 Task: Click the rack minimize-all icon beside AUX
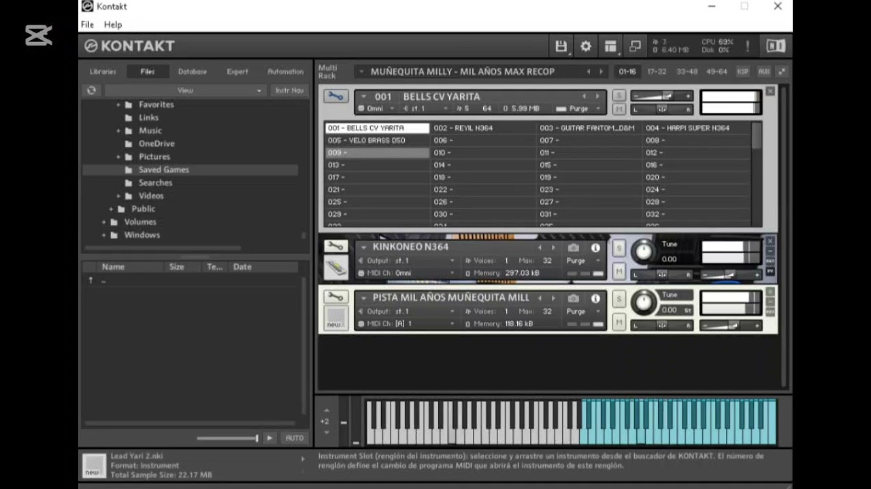[782, 71]
